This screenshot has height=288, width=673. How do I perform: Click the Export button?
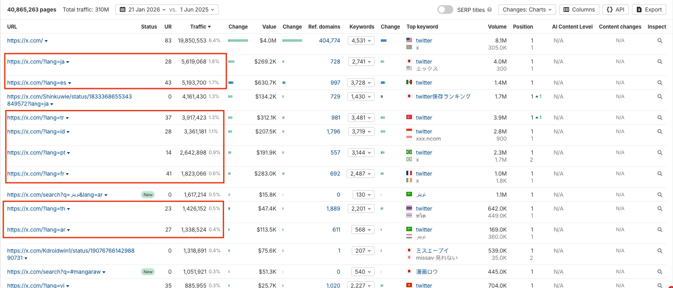[649, 10]
